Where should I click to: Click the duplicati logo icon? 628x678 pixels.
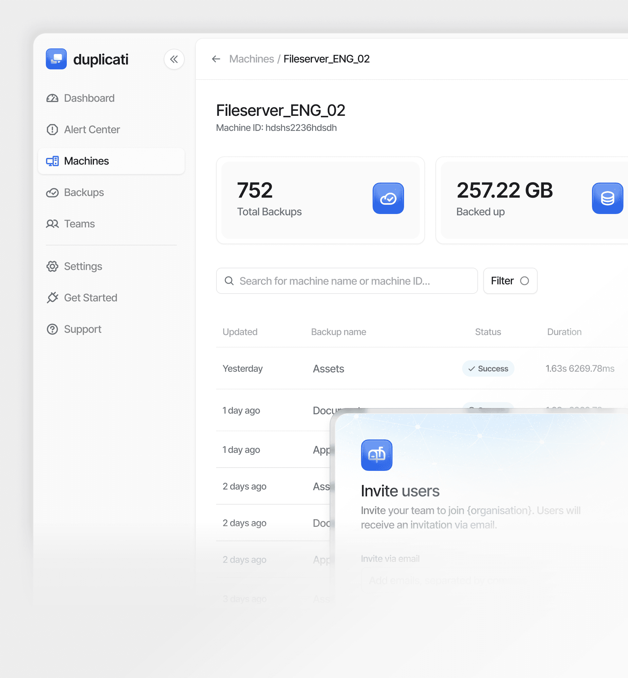[x=56, y=59]
